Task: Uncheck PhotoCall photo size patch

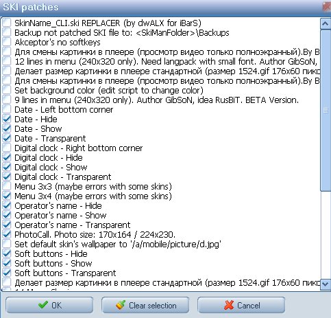Action: 7,234
